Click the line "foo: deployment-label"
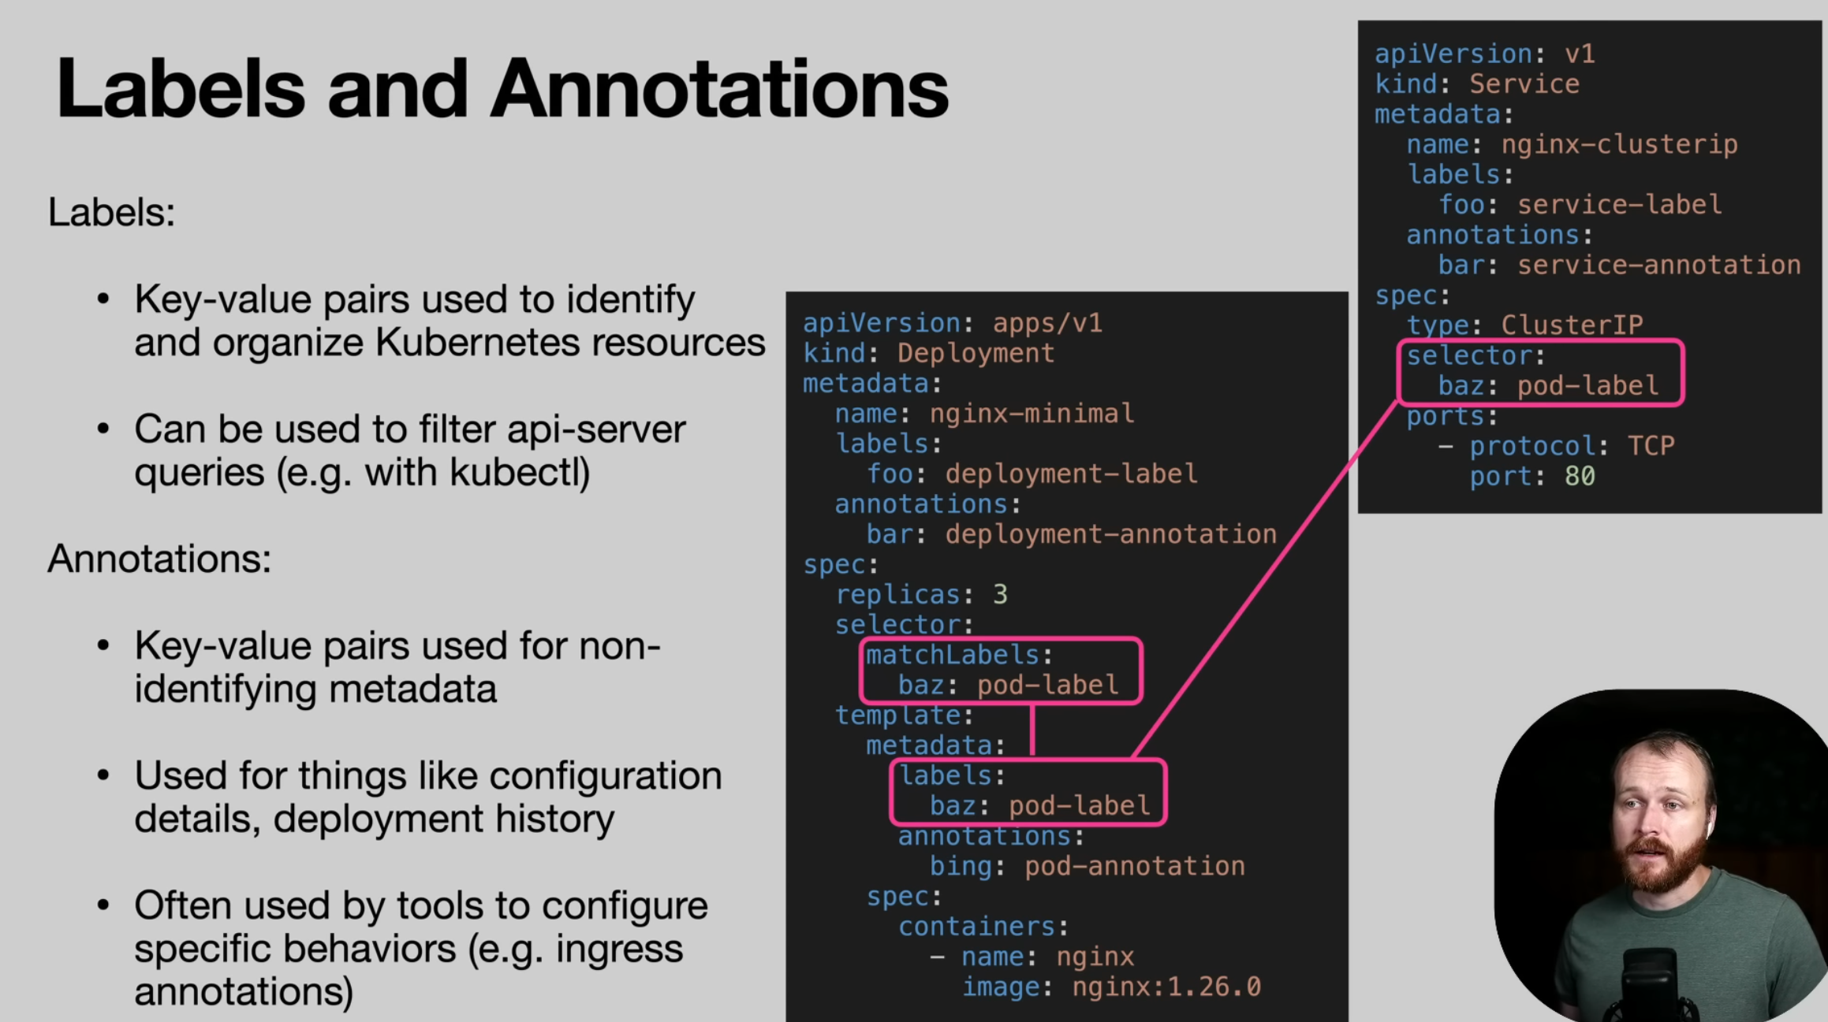This screenshot has width=1828, height=1022. 1032,474
